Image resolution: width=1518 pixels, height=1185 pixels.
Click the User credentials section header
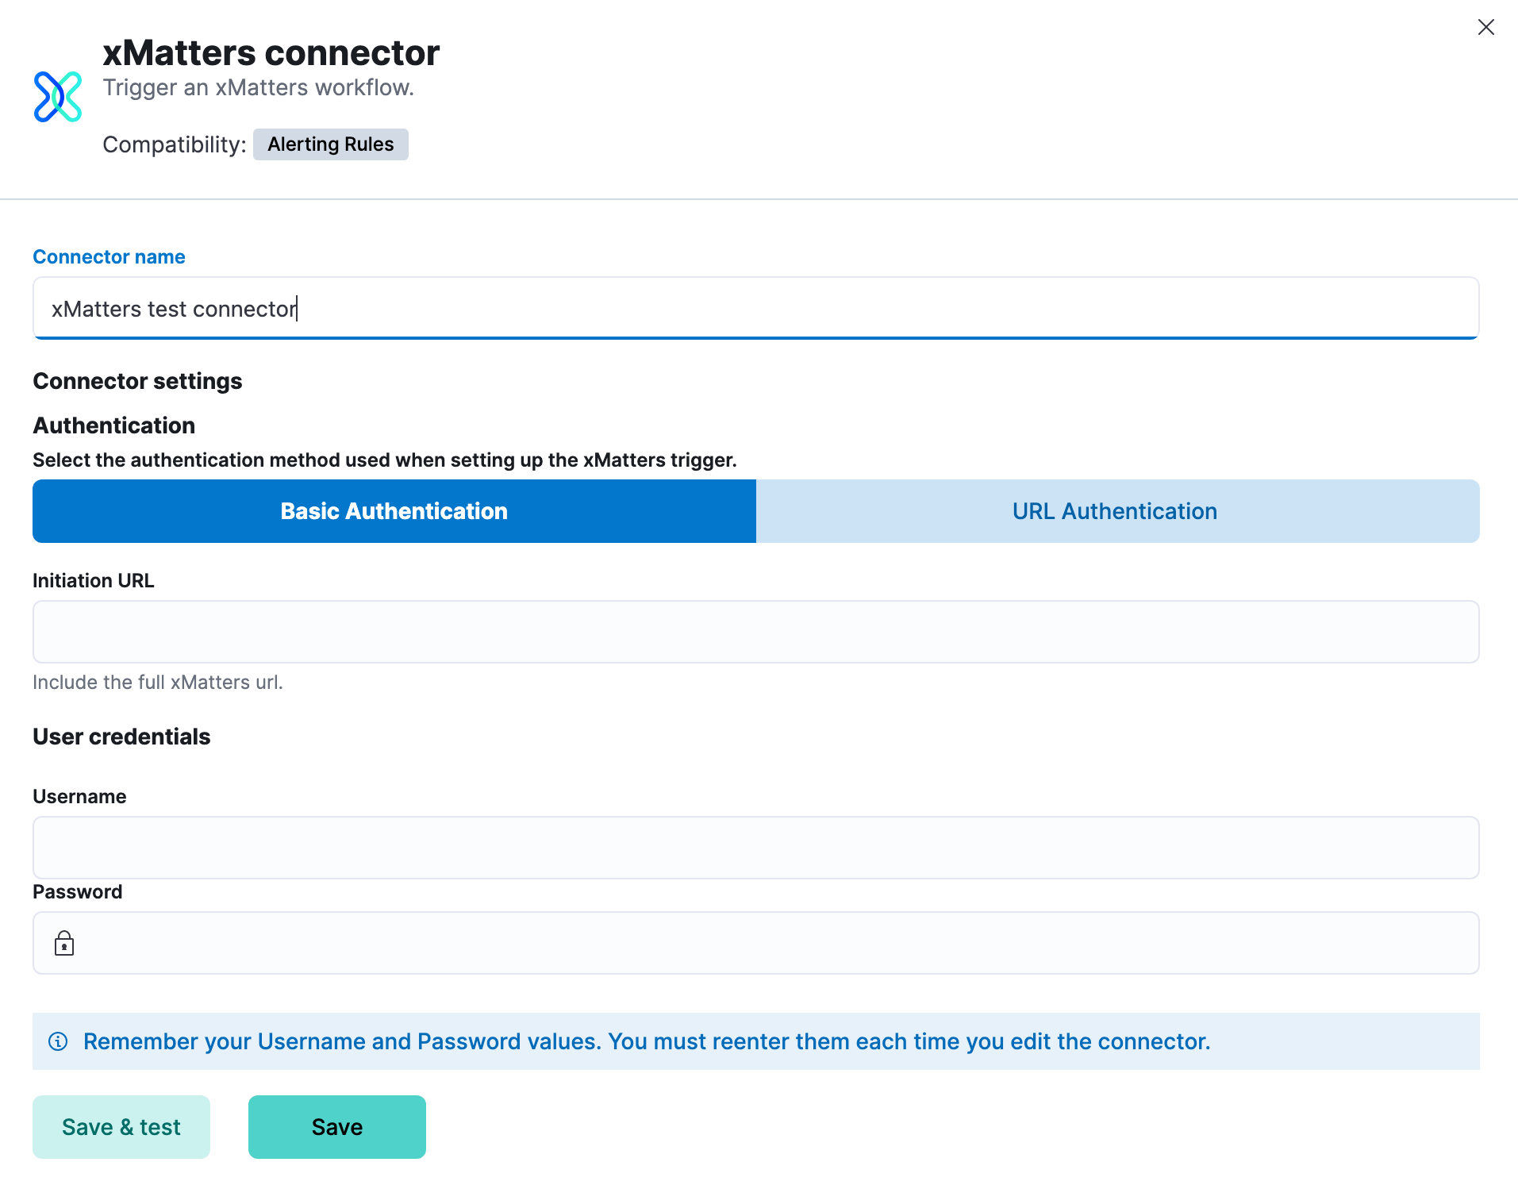click(x=121, y=736)
